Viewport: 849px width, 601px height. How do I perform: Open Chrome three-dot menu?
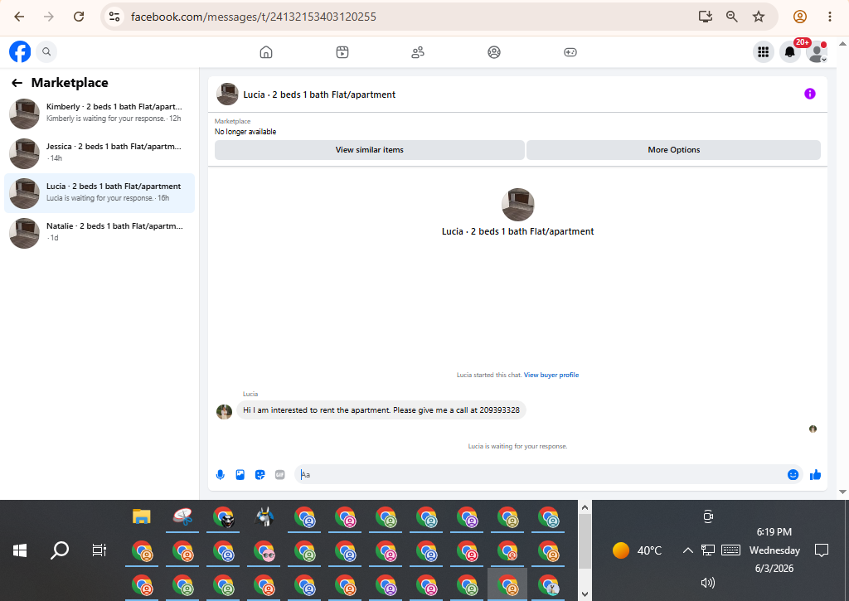pos(829,17)
